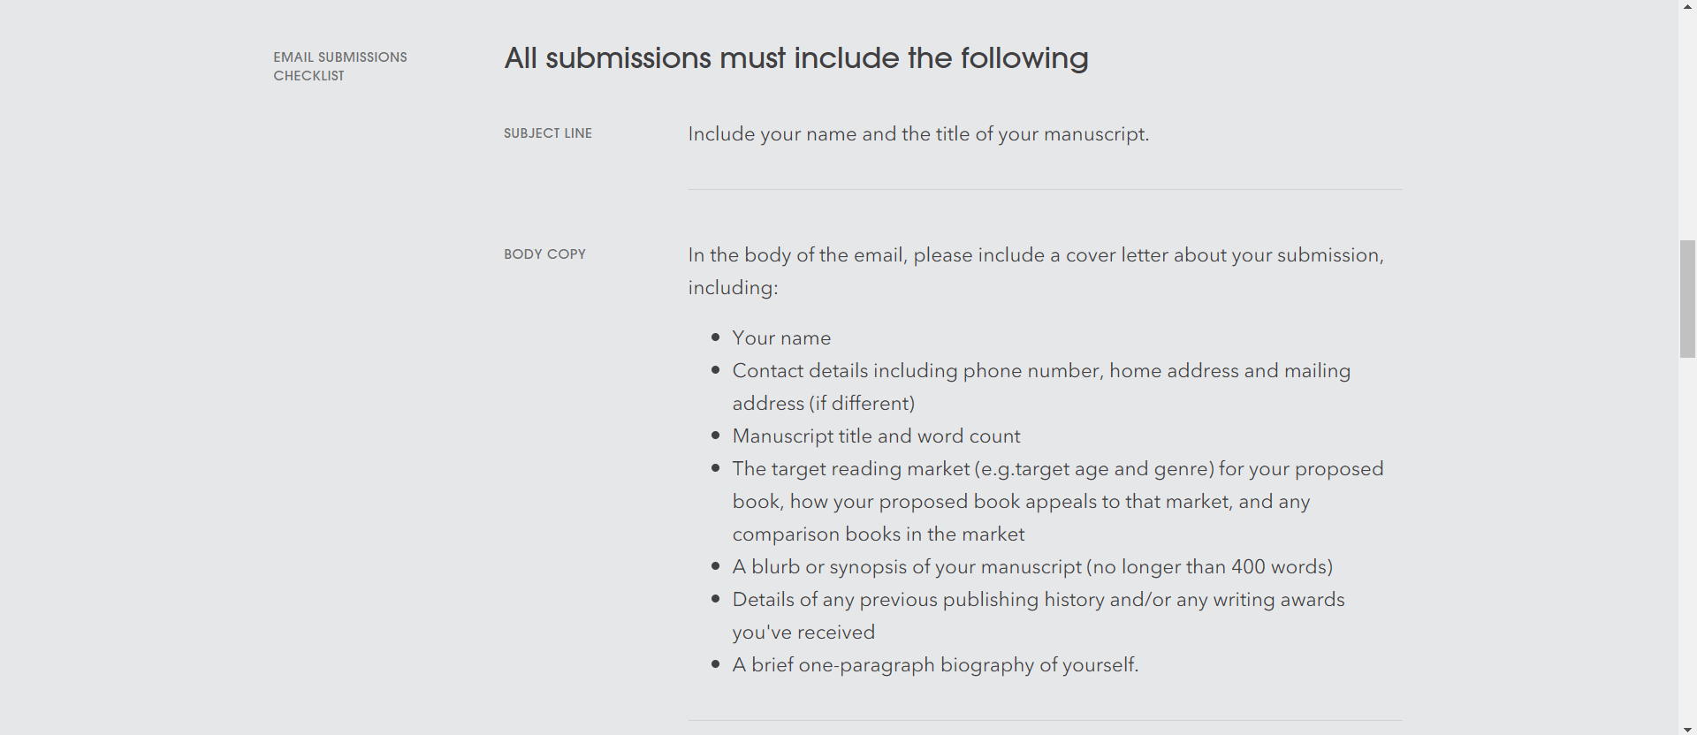Image resolution: width=1697 pixels, height=735 pixels.
Task: Click the 'Your name' bullet item
Action: [x=781, y=338]
